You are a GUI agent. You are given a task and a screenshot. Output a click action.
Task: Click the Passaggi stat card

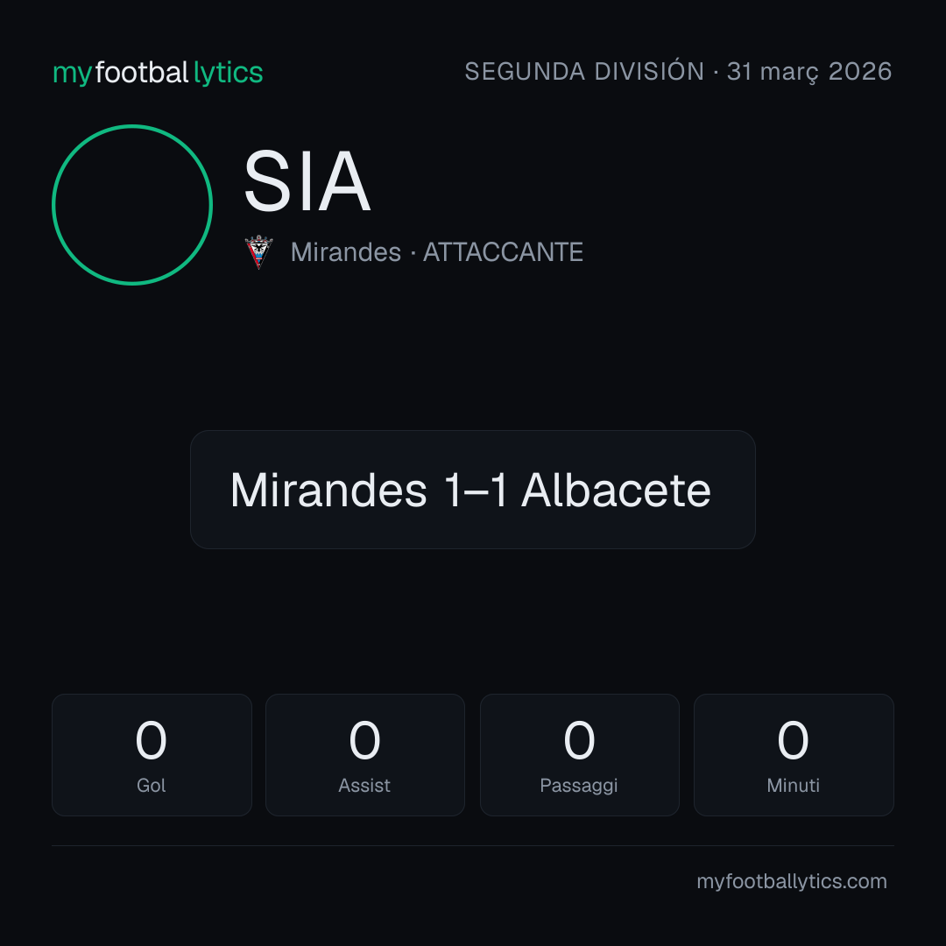pyautogui.click(x=579, y=755)
